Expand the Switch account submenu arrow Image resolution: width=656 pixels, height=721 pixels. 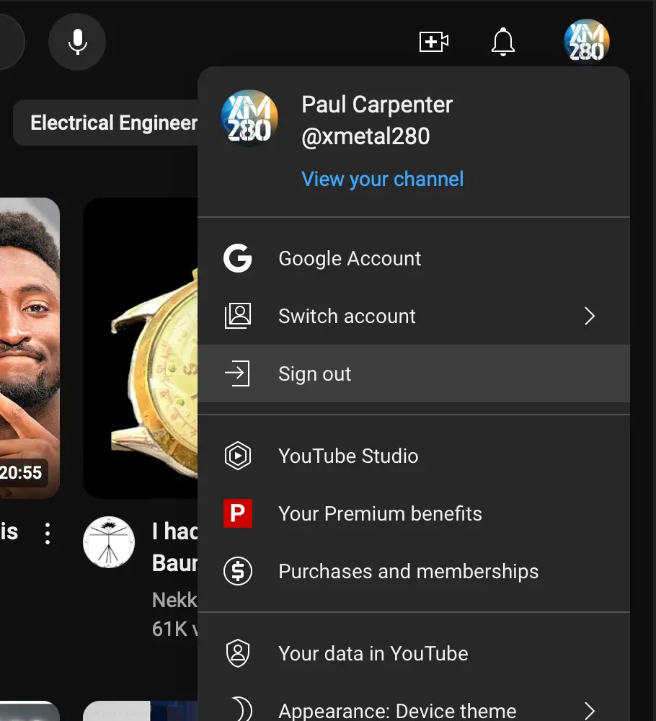tap(590, 316)
